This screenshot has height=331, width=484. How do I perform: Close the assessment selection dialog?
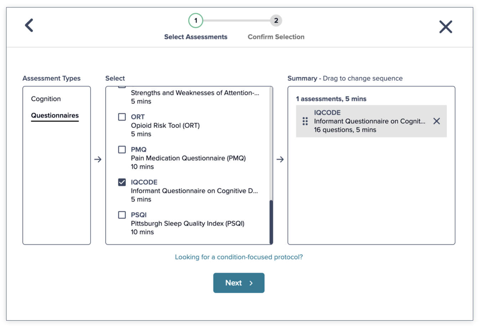tap(446, 27)
